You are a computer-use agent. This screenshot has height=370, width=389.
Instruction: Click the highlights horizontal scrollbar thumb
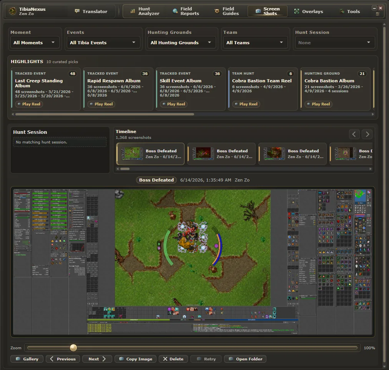coord(105,114)
